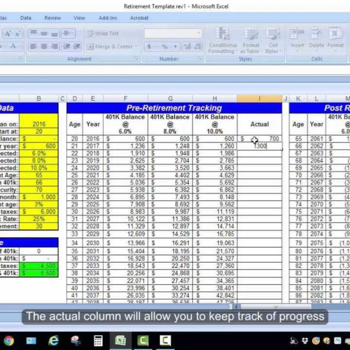Click the Increase Decimal icon
The width and height of the screenshot is (350, 350).
point(187,47)
